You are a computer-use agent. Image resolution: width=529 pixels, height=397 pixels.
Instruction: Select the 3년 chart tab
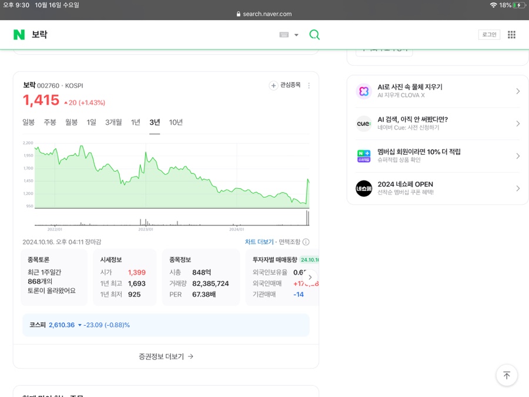click(x=155, y=122)
